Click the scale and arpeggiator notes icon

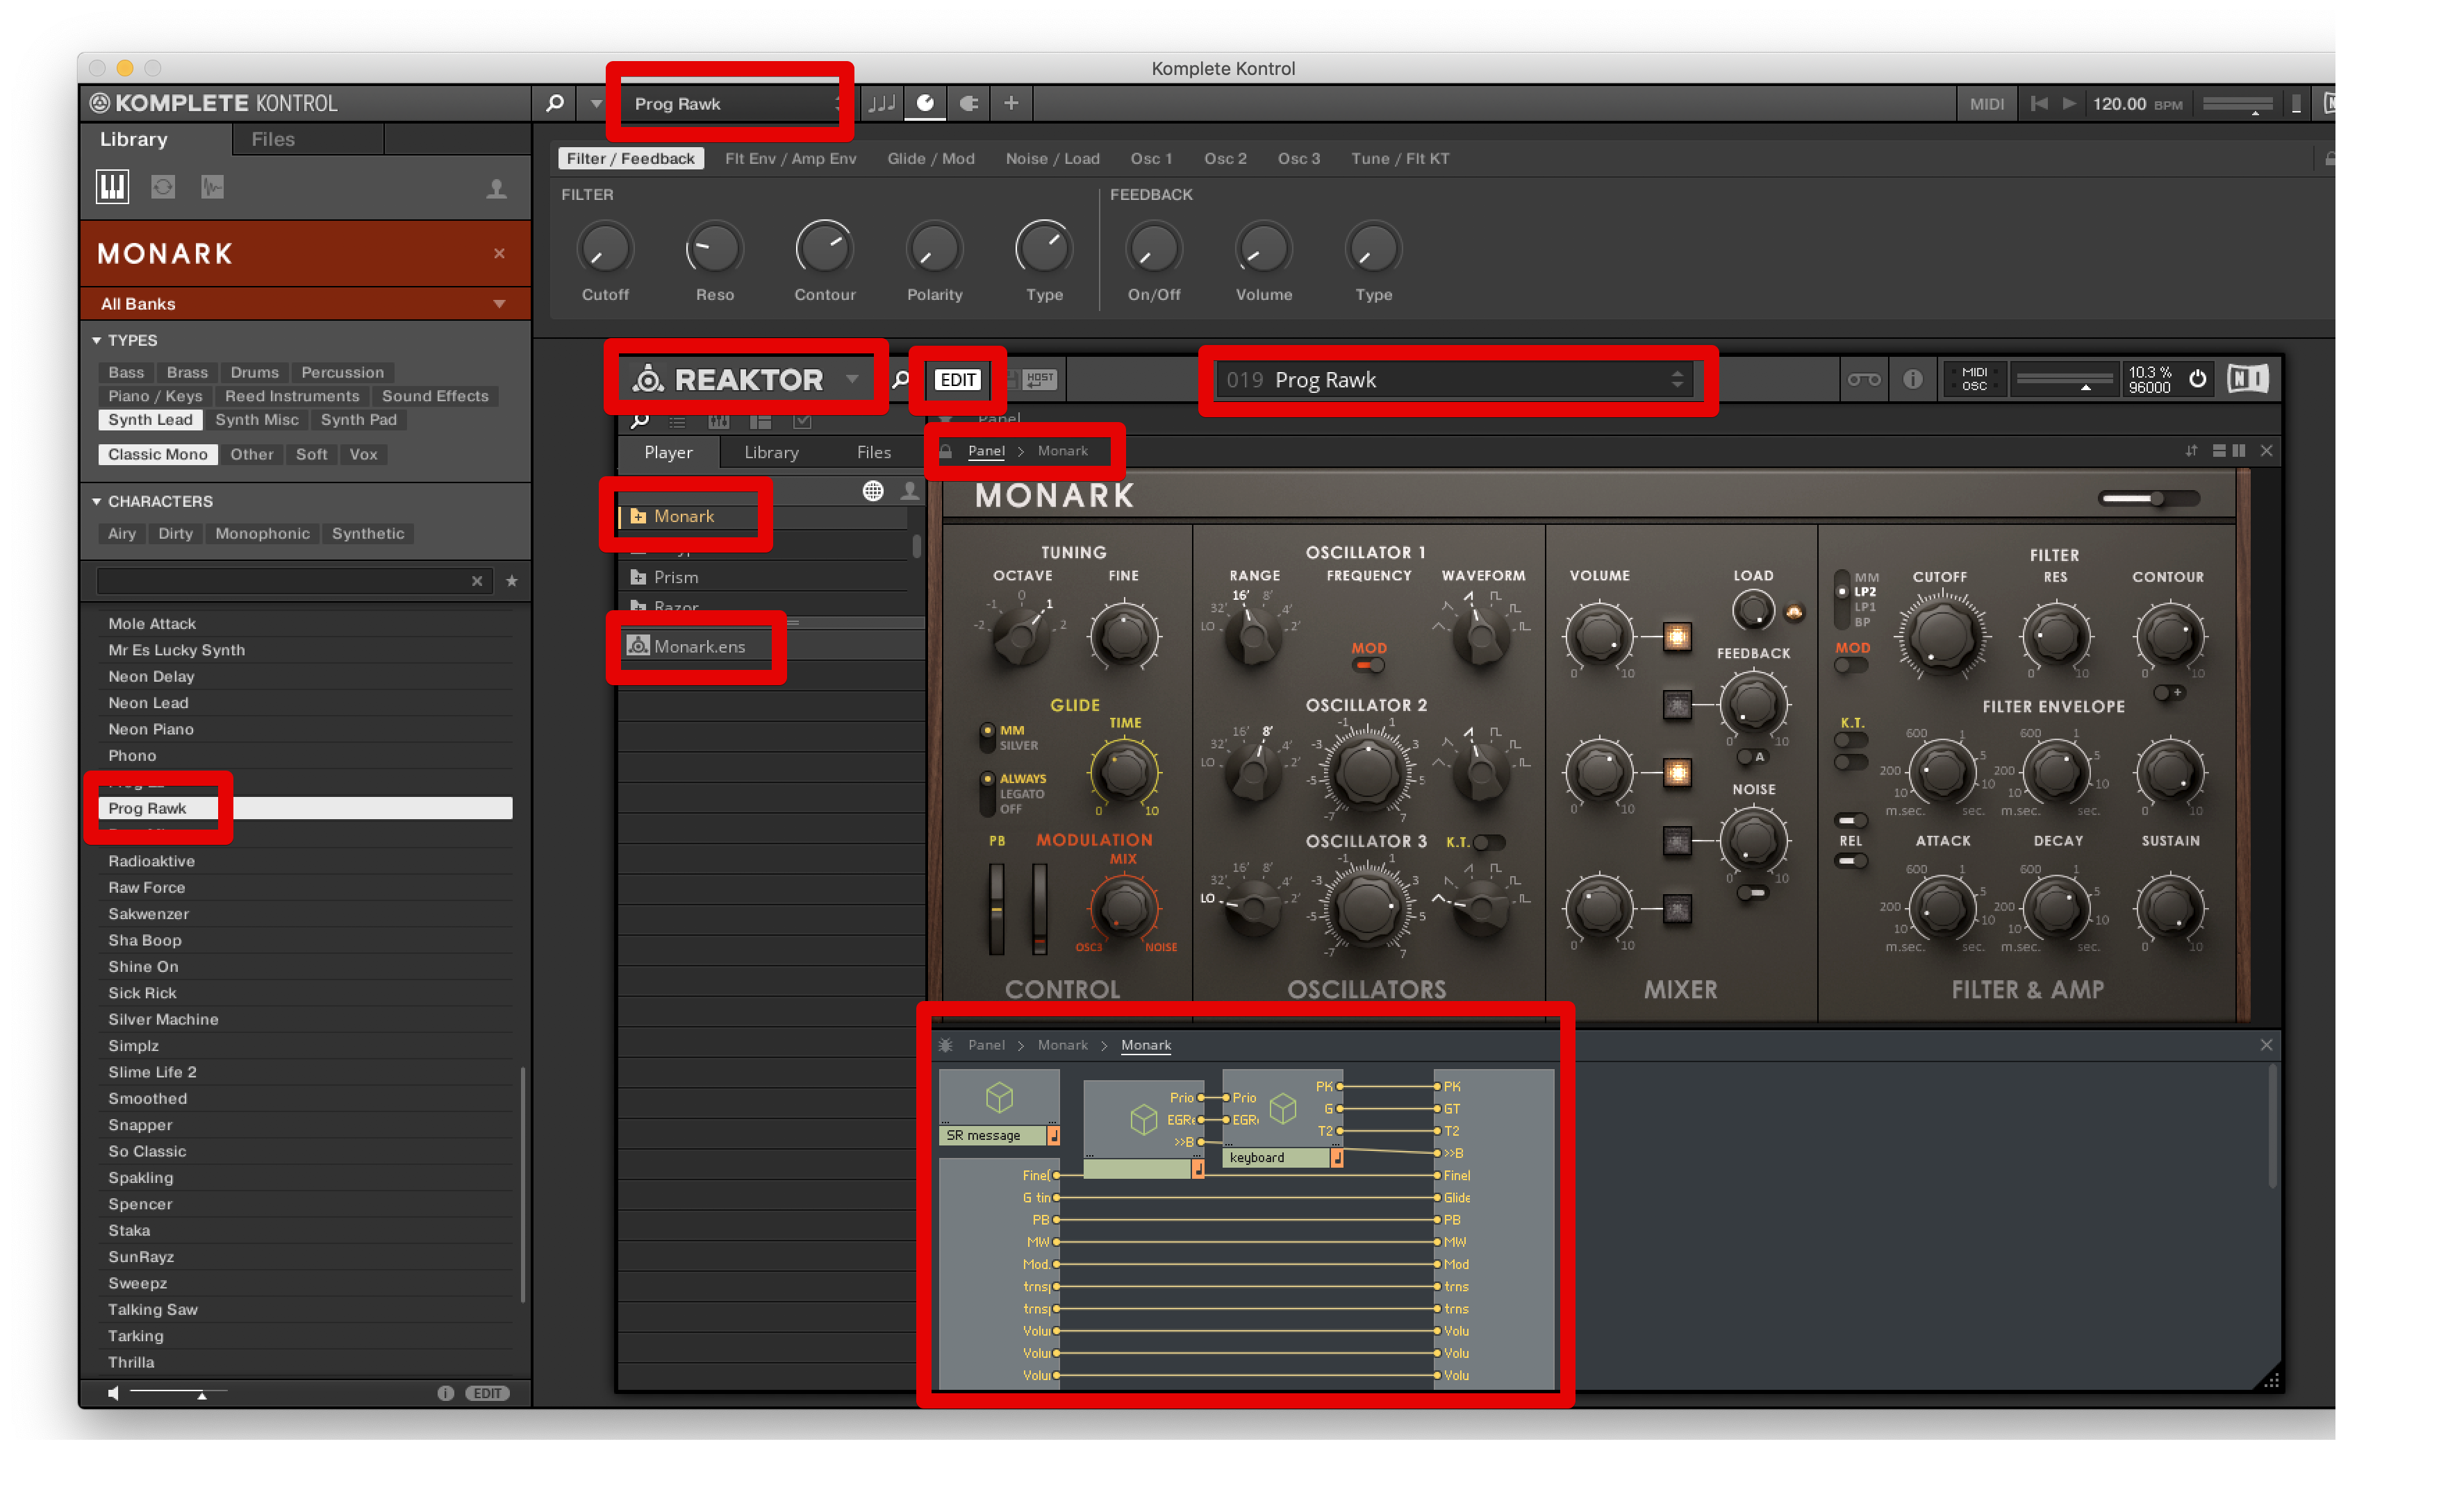point(882,103)
